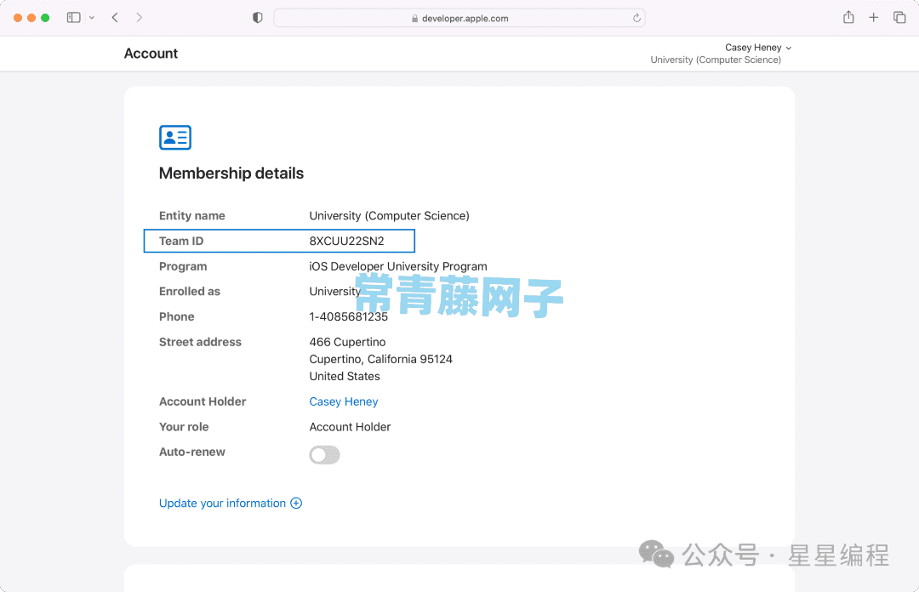Image resolution: width=919 pixels, height=592 pixels.
Task: Click the Entity name value University (Computer Science)
Action: coord(389,216)
